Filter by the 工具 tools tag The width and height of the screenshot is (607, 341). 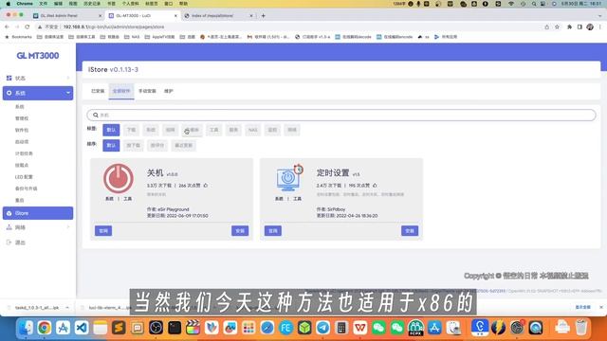click(x=214, y=130)
